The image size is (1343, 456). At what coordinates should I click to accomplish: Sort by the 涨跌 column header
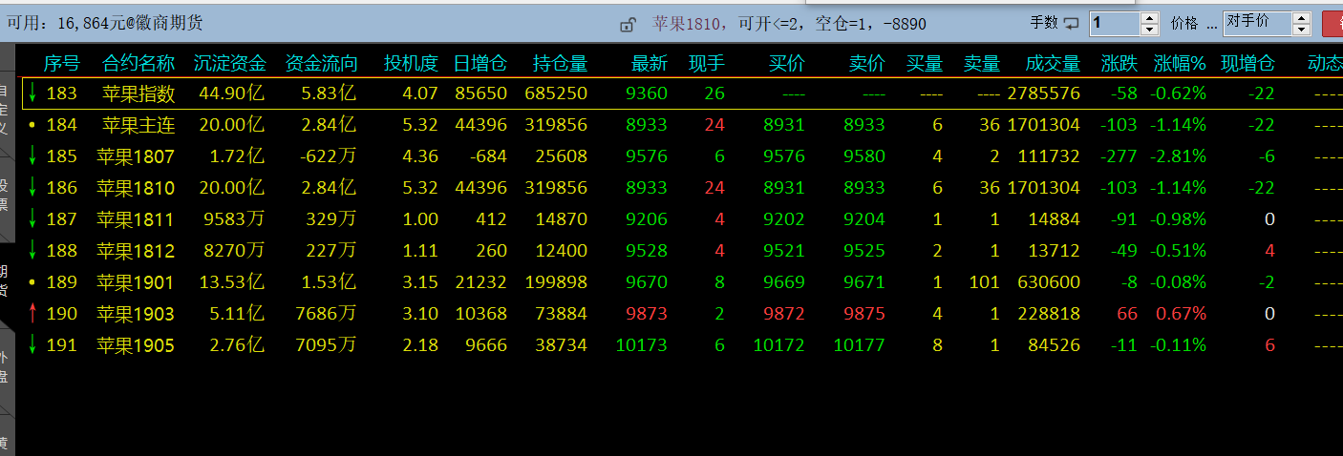click(1119, 64)
